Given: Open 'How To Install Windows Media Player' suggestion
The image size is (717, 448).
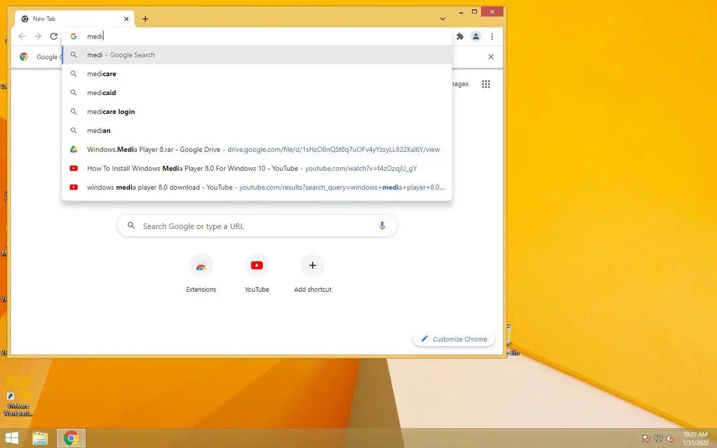Looking at the screenshot, I should (257, 168).
